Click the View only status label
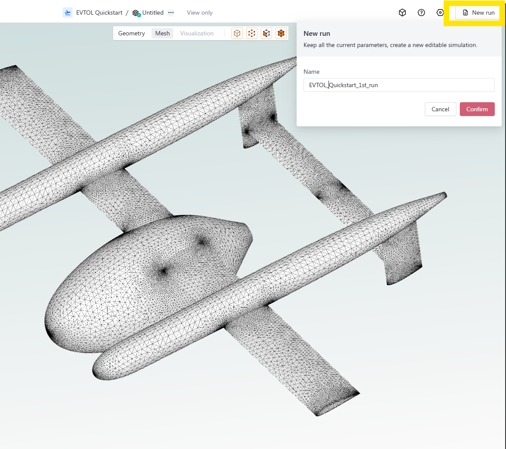506x449 pixels. (x=199, y=13)
